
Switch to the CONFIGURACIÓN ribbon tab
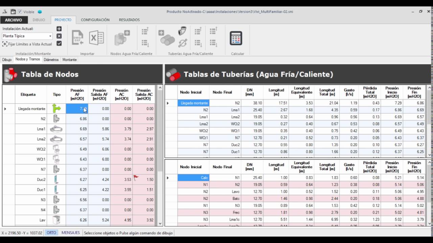tap(95, 20)
